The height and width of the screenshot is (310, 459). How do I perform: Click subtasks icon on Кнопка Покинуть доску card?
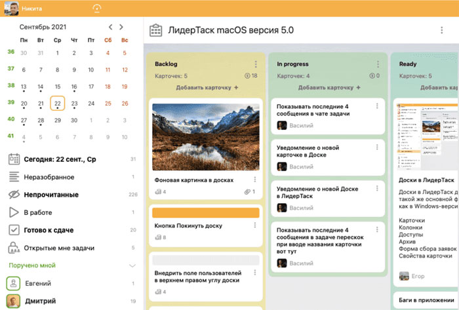(x=159, y=237)
